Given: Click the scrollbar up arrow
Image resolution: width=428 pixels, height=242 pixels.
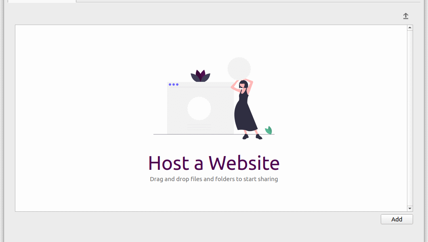Looking at the screenshot, I should pos(410,27).
